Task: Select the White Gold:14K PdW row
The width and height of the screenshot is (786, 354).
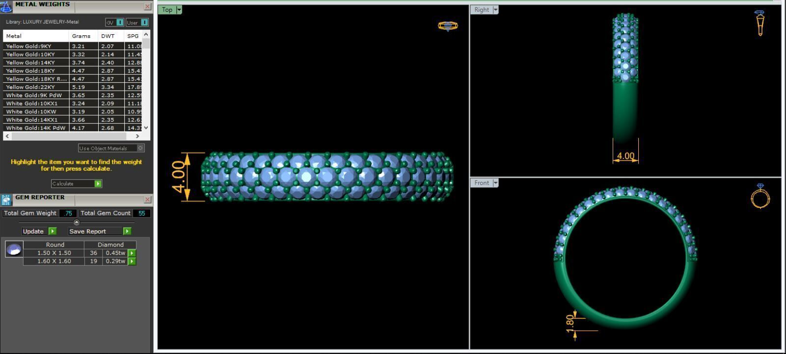Action: [x=73, y=127]
